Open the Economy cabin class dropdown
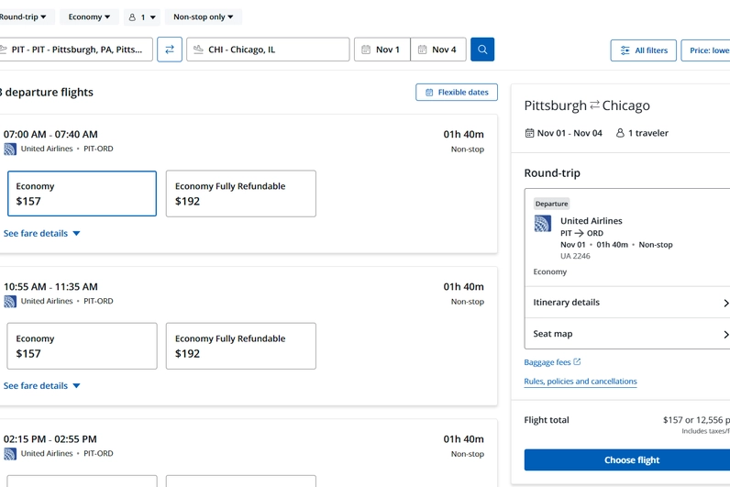 click(89, 17)
